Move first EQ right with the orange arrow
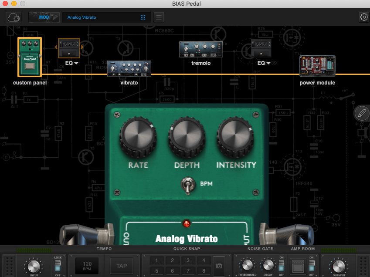This screenshot has width=370, height=277. pyautogui.click(x=82, y=47)
